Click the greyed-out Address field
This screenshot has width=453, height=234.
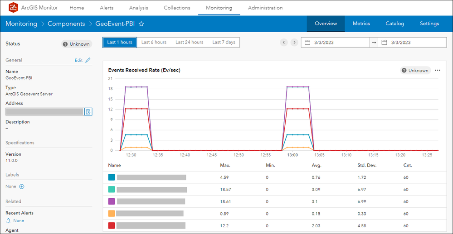(x=45, y=112)
